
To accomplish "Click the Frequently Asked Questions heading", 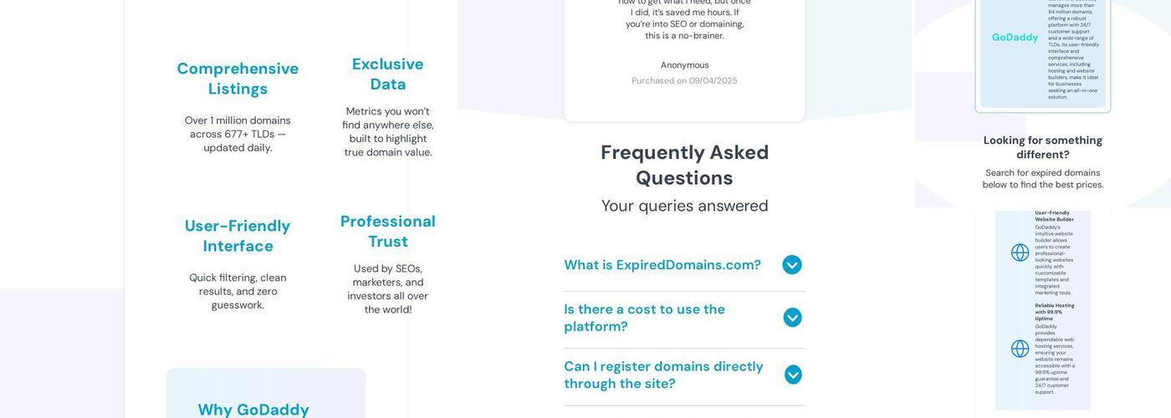I will pos(684,165).
